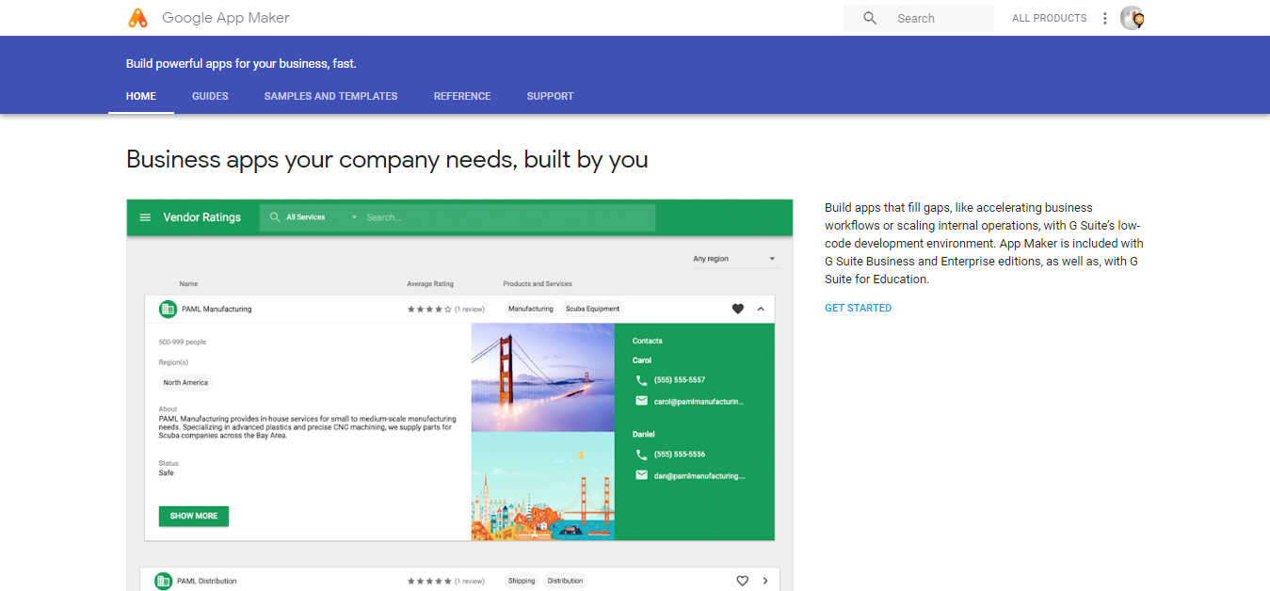Click the North America region chip
The width and height of the screenshot is (1270, 591).
pos(185,383)
